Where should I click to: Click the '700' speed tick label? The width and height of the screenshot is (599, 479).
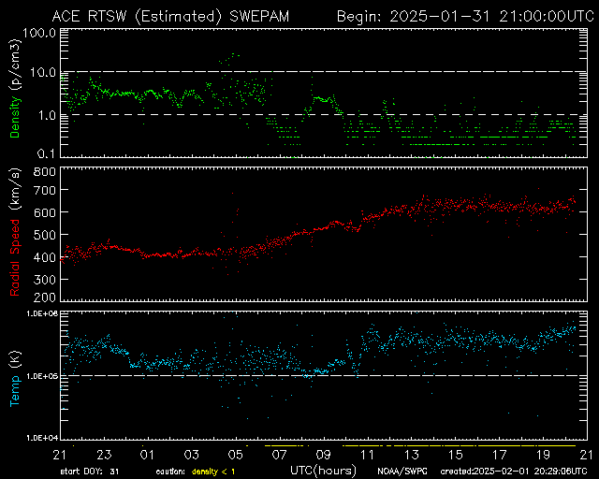tap(45, 190)
